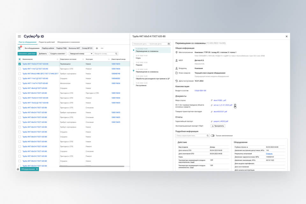This screenshot has height=204, width=306.
Task: Sort by the Оперативное состояние column arrow
Action: 84,59
